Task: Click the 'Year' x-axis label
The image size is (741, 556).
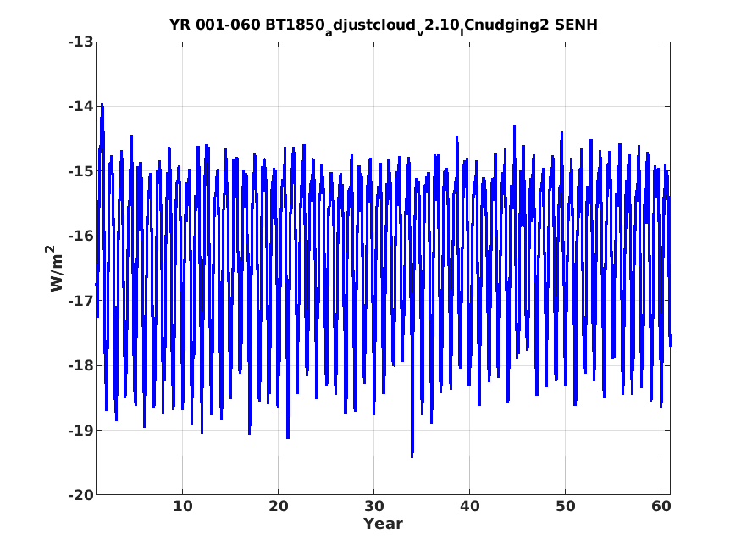Action: pos(383,524)
